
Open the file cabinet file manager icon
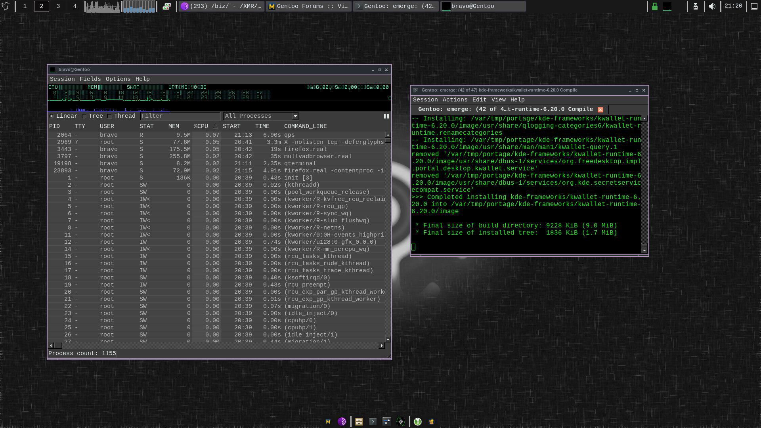(359, 422)
